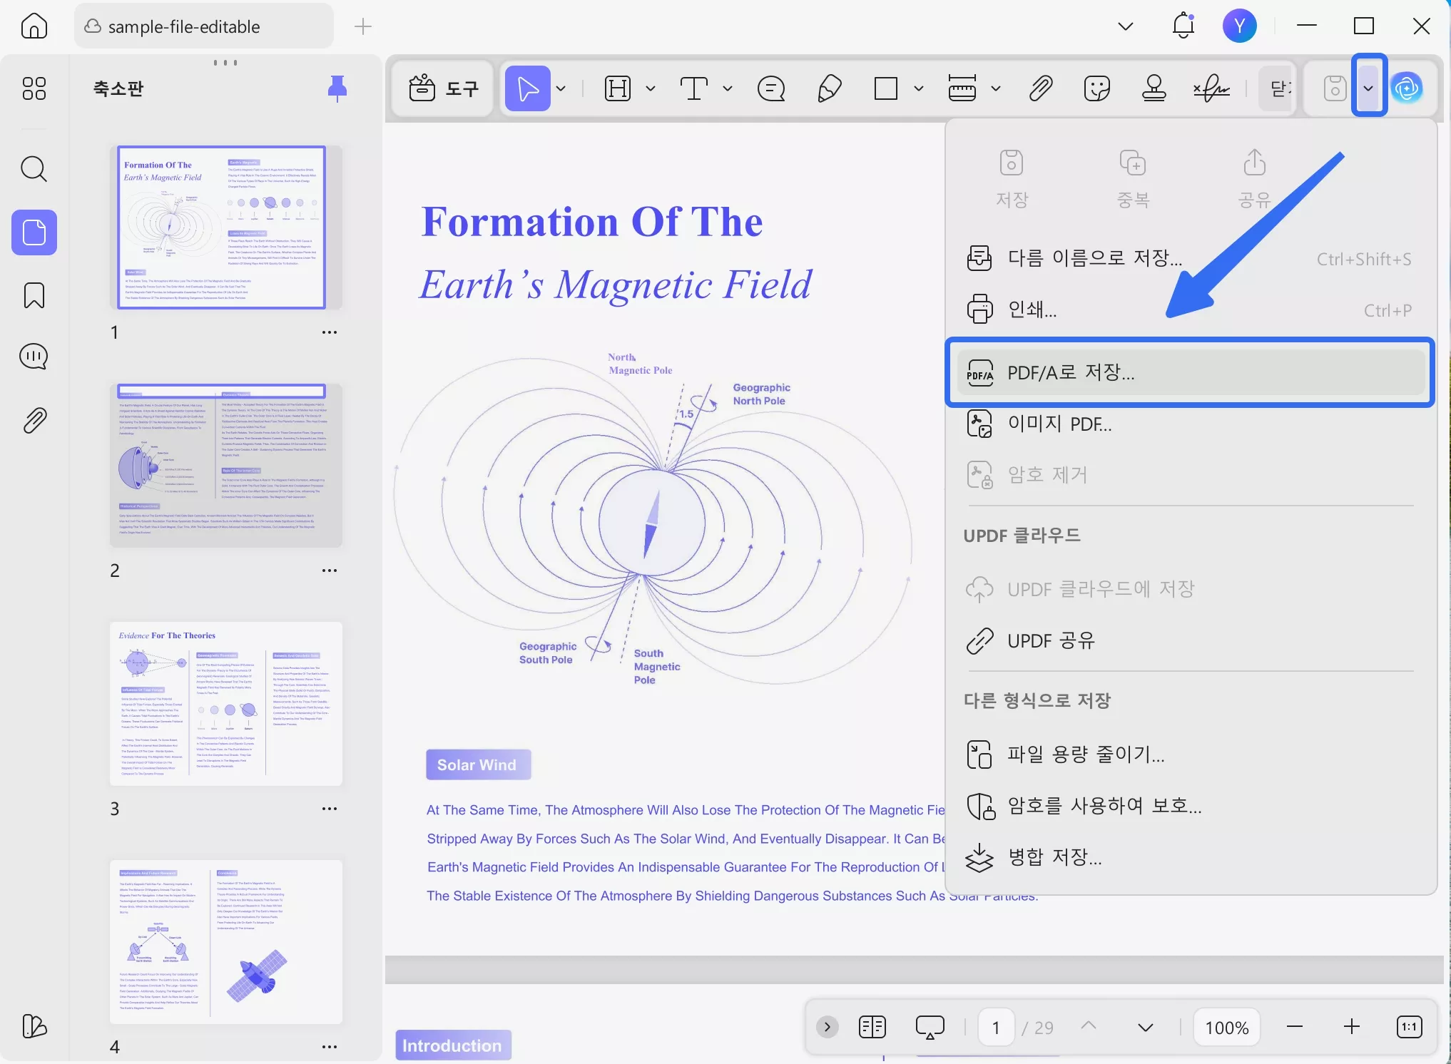This screenshot has height=1064, width=1451.
Task: Enable two-page reading view
Action: [871, 1027]
